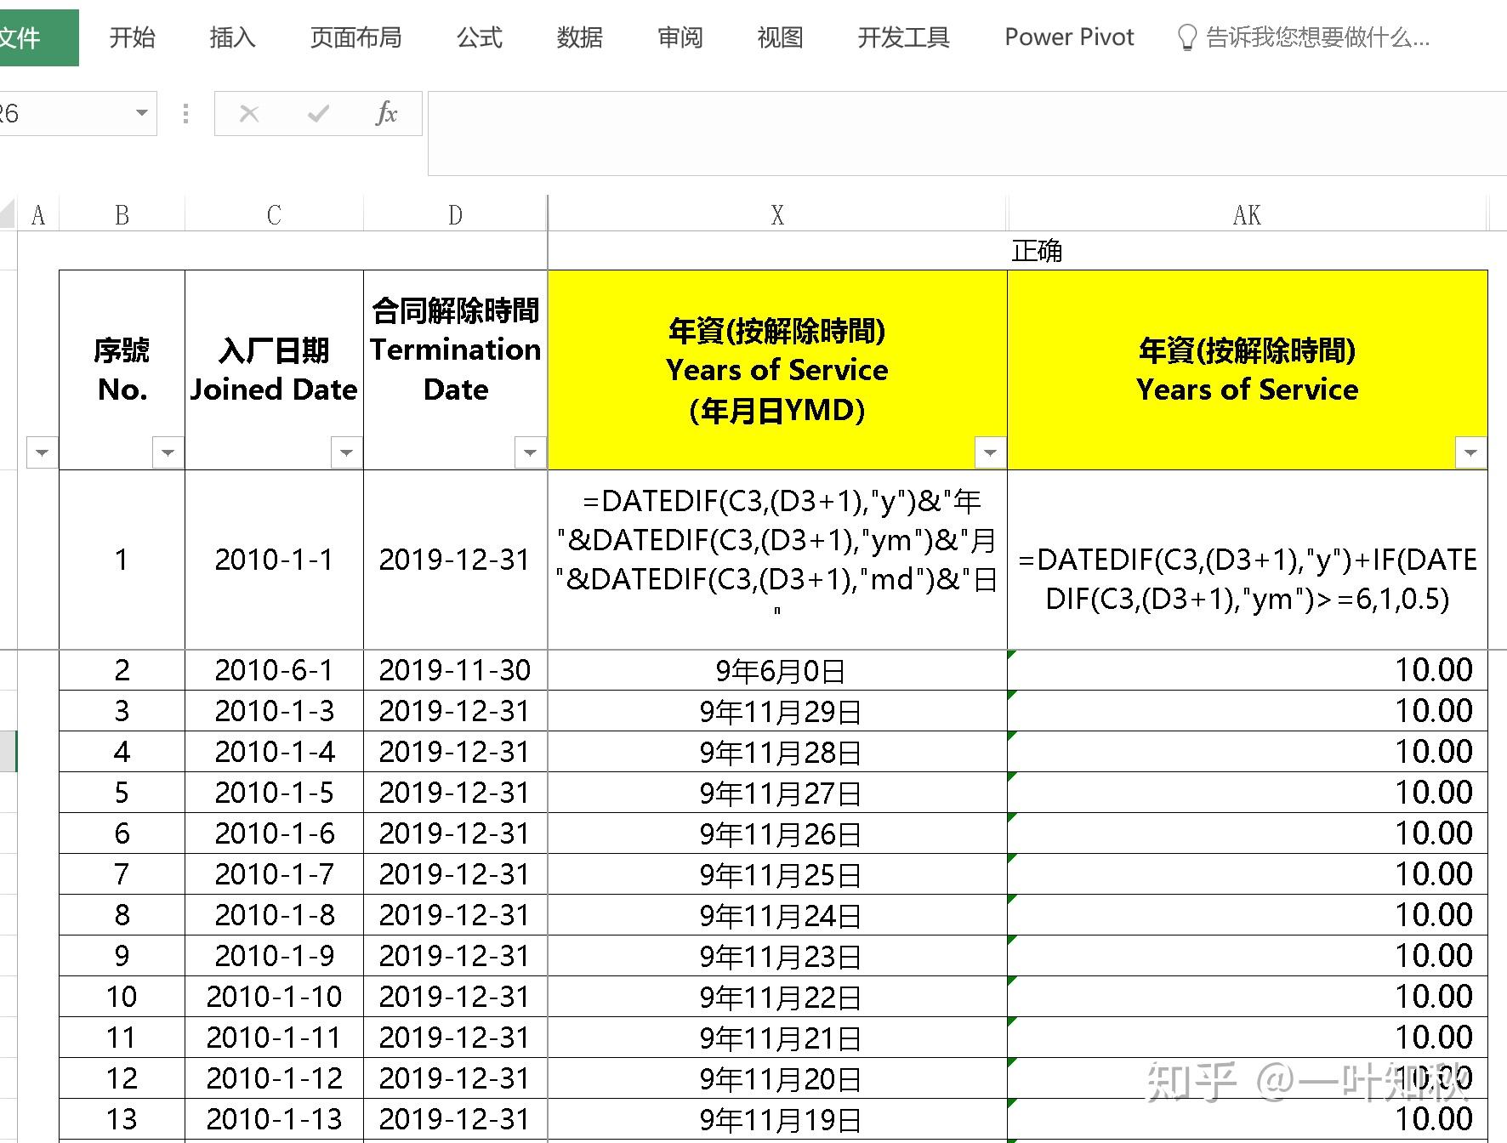Click the 9年11月29日 cell

point(777,711)
